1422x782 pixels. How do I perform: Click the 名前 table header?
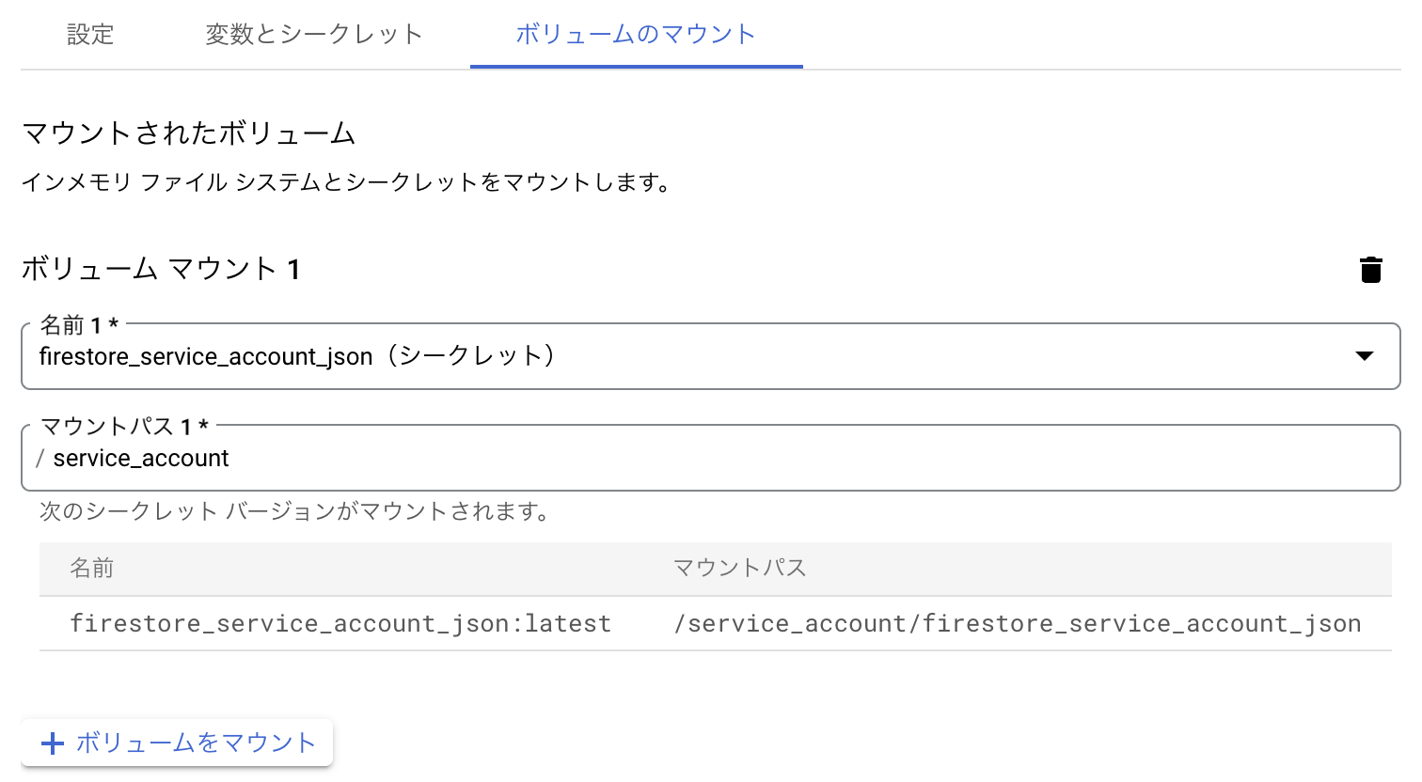[x=91, y=569]
